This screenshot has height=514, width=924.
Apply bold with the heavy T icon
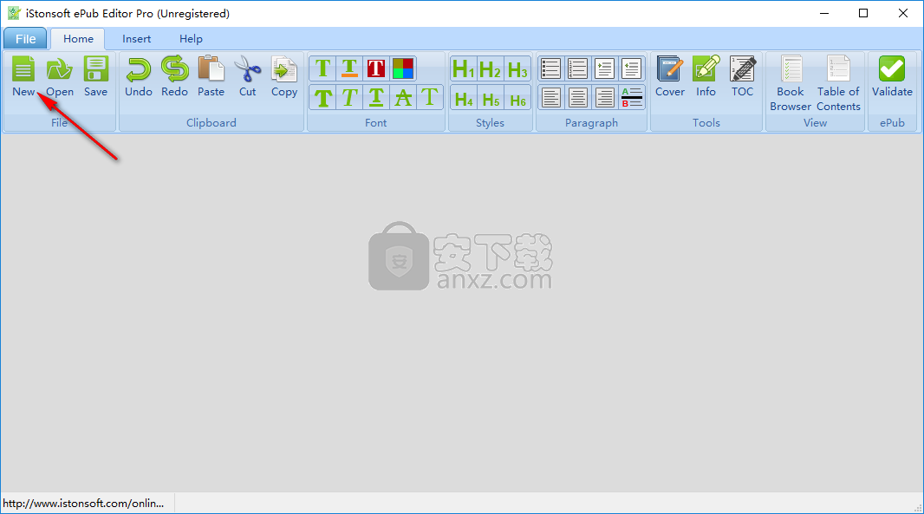point(323,97)
